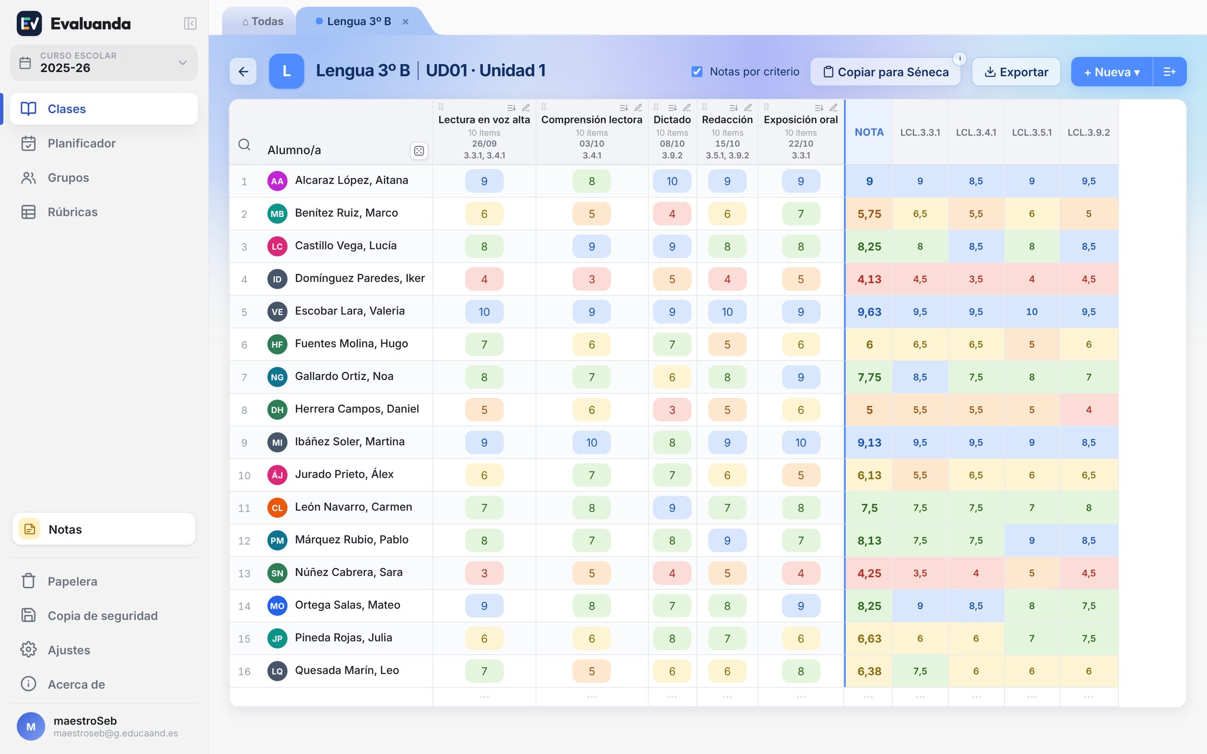Click the search icon above student list

(x=244, y=145)
